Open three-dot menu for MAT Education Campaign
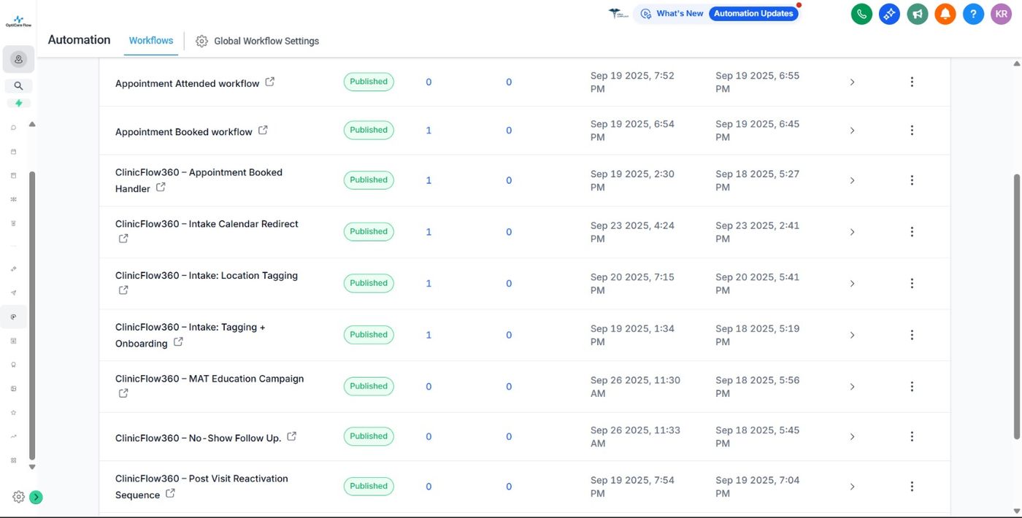 912,387
